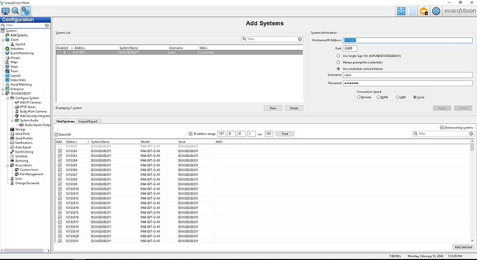
Task: Switch to Find Systems tab
Action: [65, 121]
